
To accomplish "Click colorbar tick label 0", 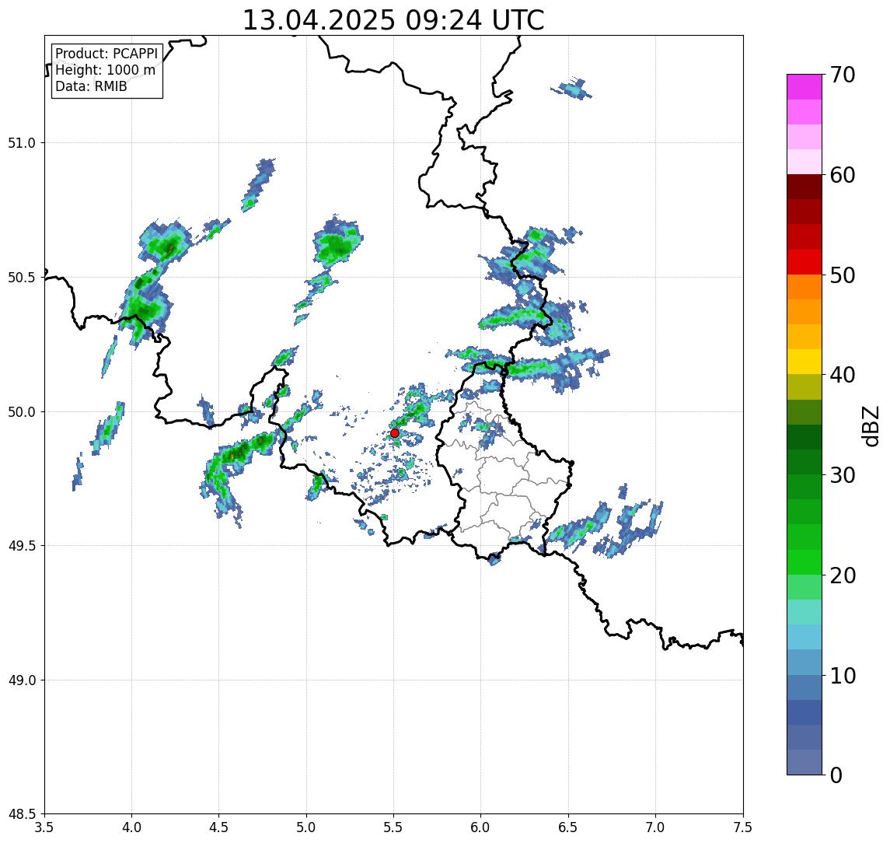I will pyautogui.click(x=836, y=775).
